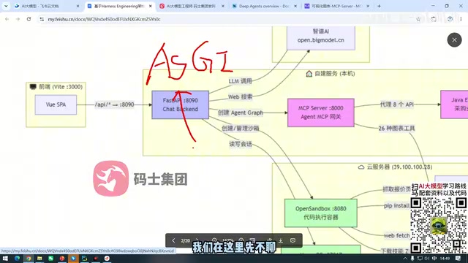Open the browser extensions icon

tap(434, 19)
